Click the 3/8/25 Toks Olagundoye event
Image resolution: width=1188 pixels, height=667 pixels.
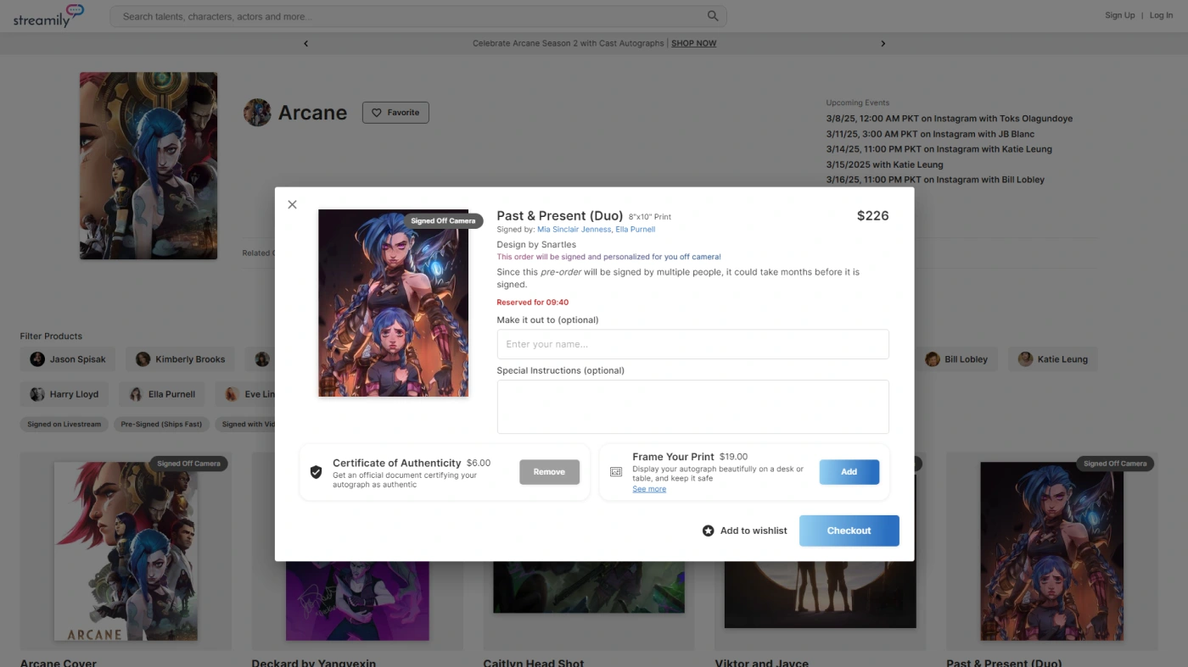pos(949,119)
